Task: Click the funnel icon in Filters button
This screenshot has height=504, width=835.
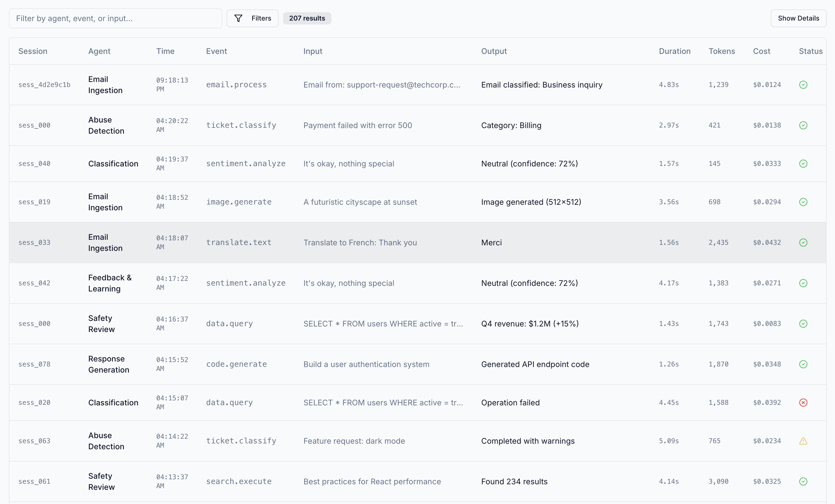Action: pyautogui.click(x=238, y=18)
